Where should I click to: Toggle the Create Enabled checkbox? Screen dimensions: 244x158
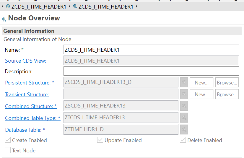click(8, 140)
